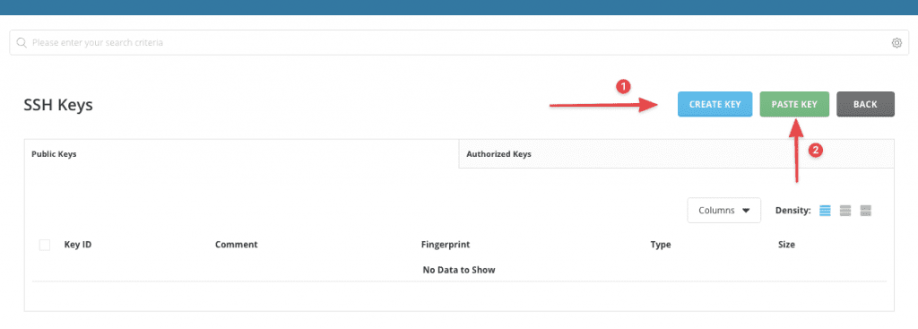Switch to the Public Keys tab
This screenshot has width=918, height=329.
[241, 154]
